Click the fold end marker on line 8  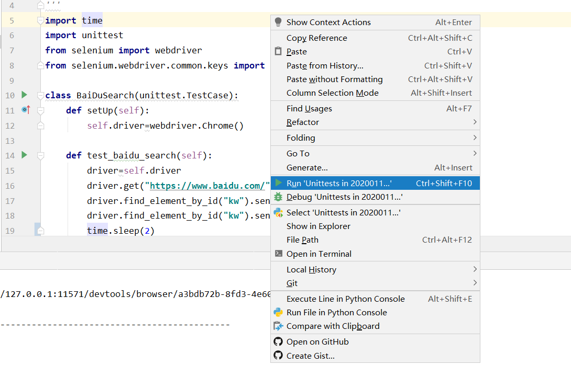[41, 65]
